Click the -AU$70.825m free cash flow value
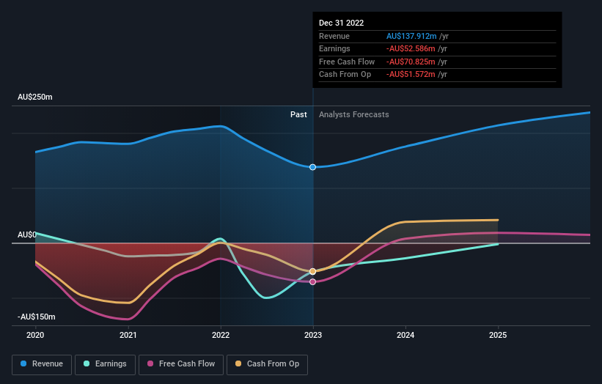This screenshot has width=602, height=384. (x=411, y=62)
